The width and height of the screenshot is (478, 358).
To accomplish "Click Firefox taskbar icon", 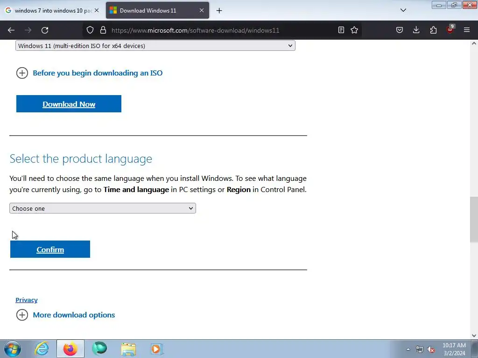I will point(70,349).
